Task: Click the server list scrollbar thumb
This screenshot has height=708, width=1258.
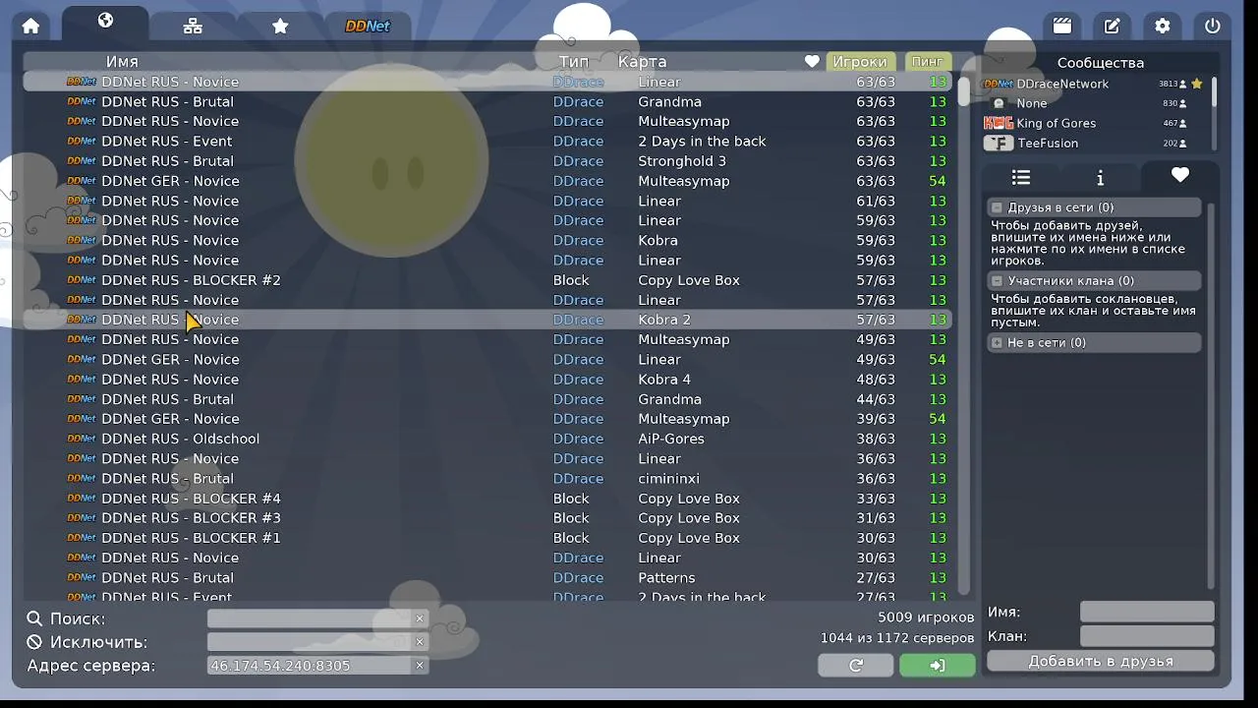Action: point(964,90)
